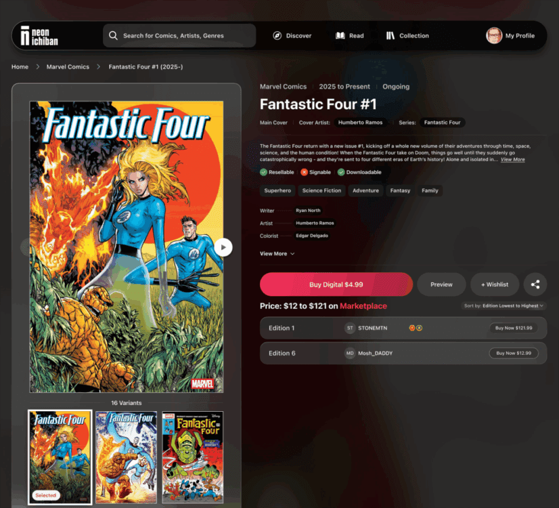The height and width of the screenshot is (508, 559).
Task: Open the Read section
Action: tap(349, 36)
